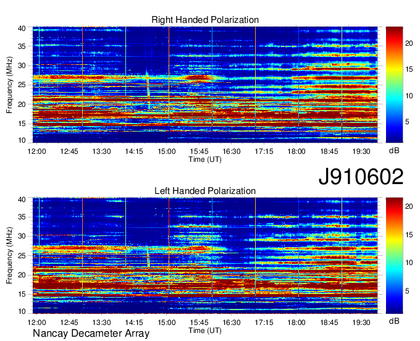Click the "35" frequency tick of Right Handed plot

[22, 46]
